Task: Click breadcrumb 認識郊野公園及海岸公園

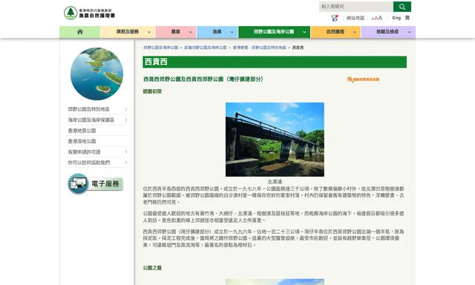Action: tap(205, 47)
